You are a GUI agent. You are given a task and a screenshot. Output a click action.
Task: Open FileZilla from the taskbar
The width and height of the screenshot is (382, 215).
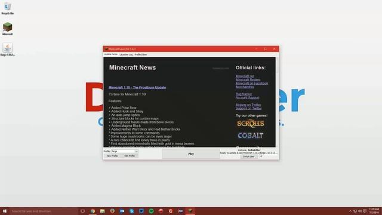(171, 211)
